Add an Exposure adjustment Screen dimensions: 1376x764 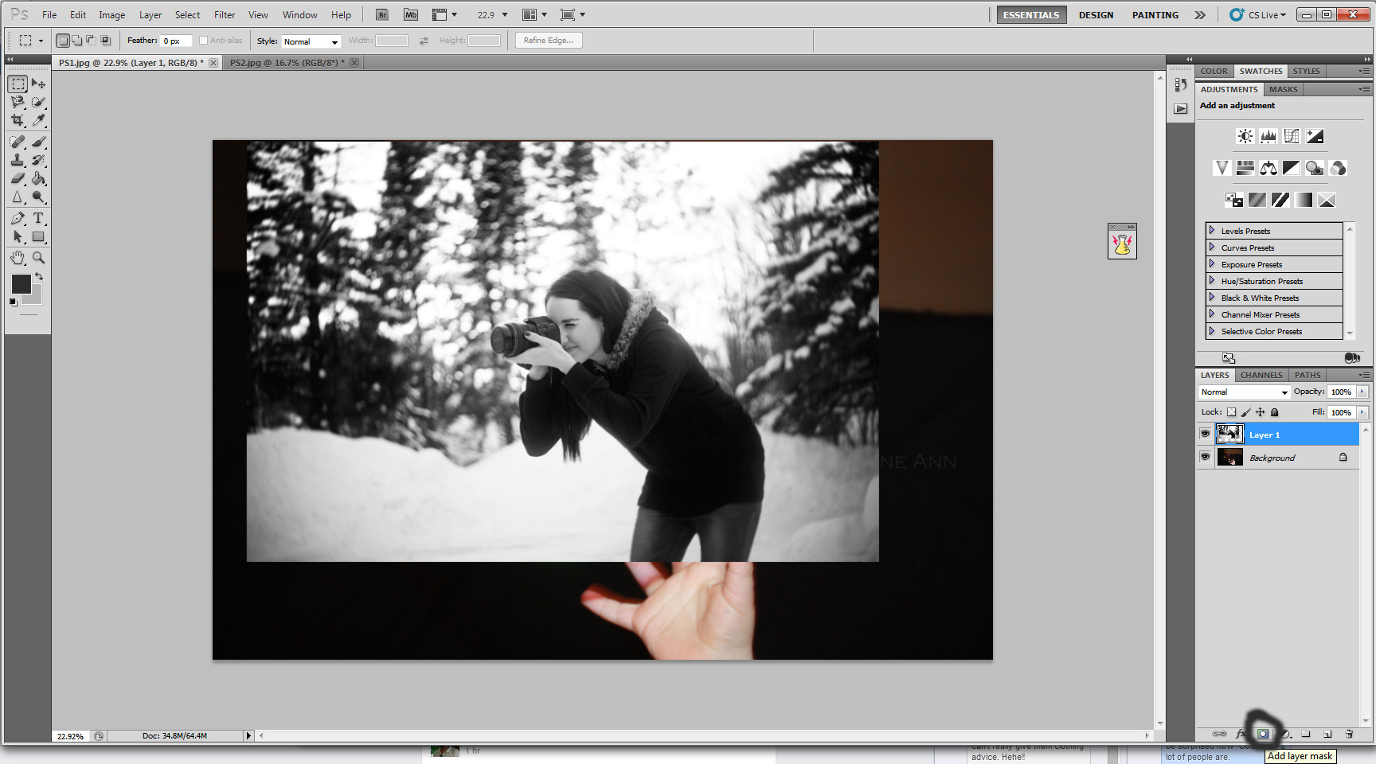pyautogui.click(x=1315, y=136)
